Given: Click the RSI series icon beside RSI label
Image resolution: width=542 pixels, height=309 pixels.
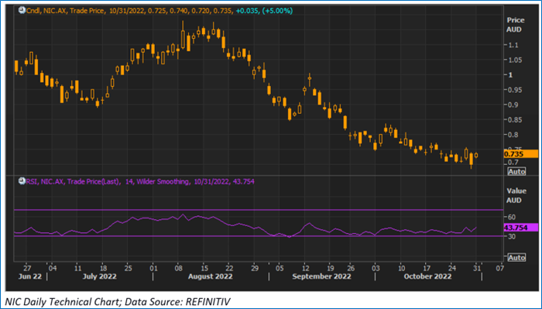Looking at the screenshot, I should tap(22, 181).
